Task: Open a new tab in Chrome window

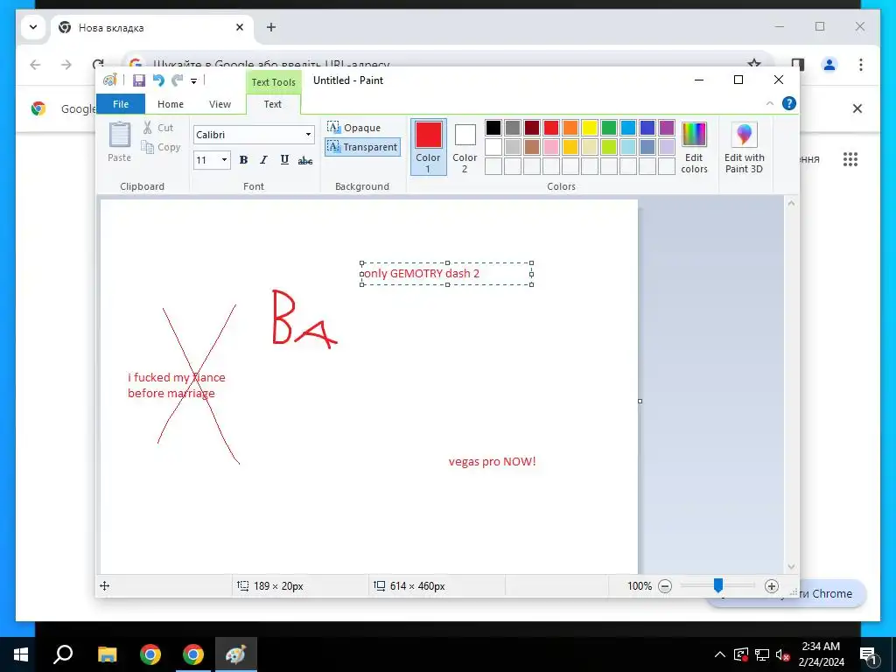Action: tap(271, 27)
